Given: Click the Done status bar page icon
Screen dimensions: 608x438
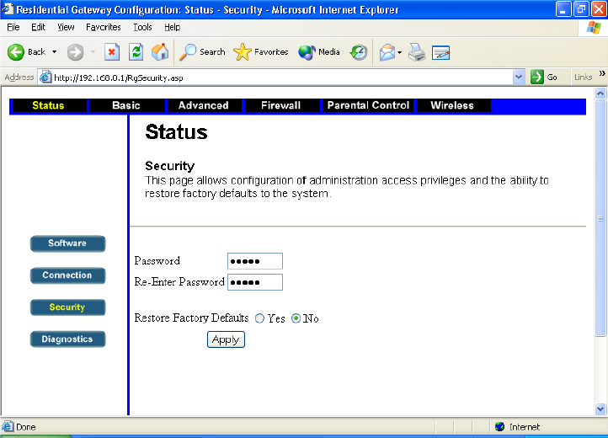Looking at the screenshot, I should 8,426.
